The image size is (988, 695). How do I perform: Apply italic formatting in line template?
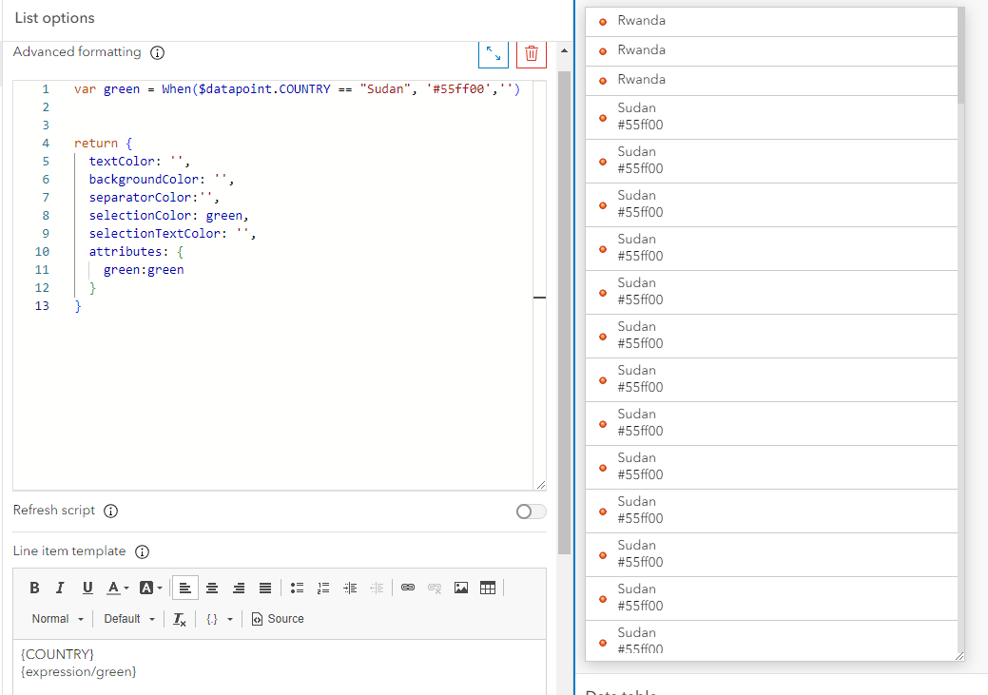tap(60, 588)
